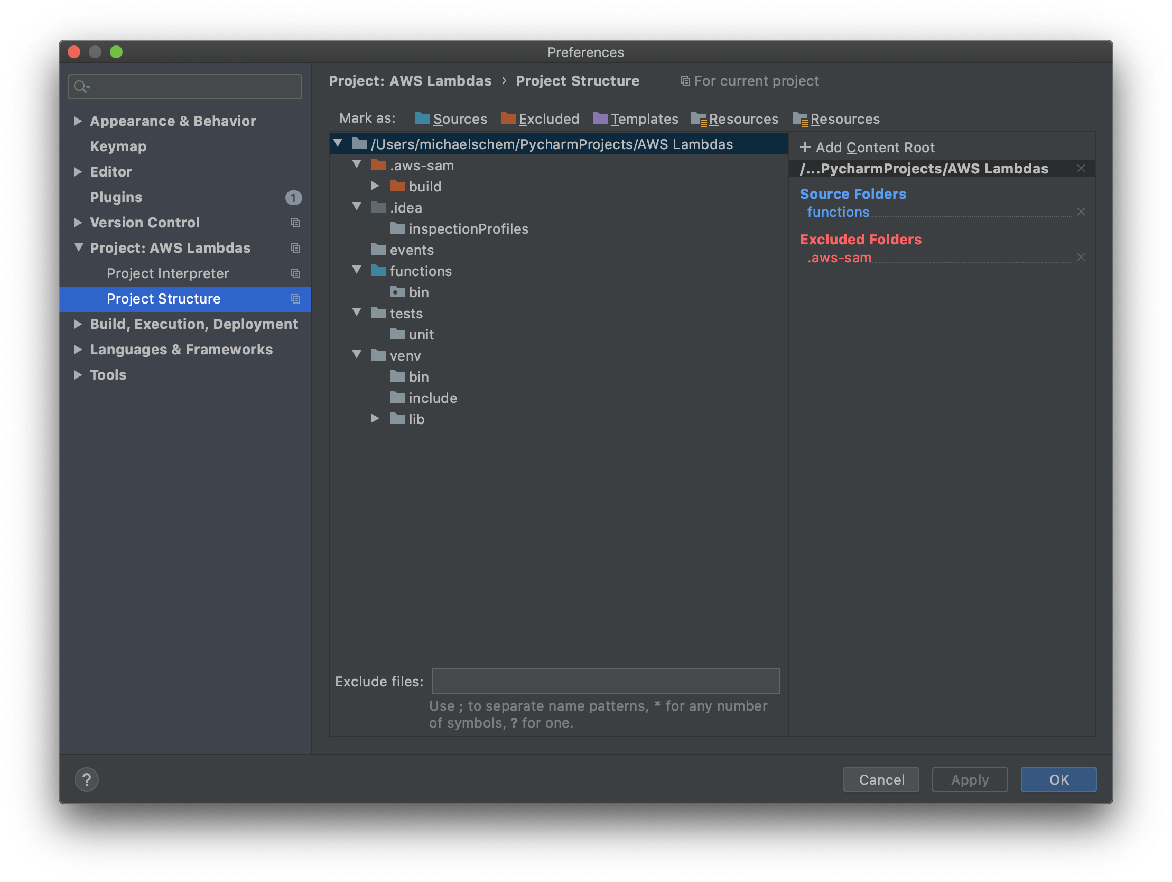Click the Apply button

click(970, 779)
